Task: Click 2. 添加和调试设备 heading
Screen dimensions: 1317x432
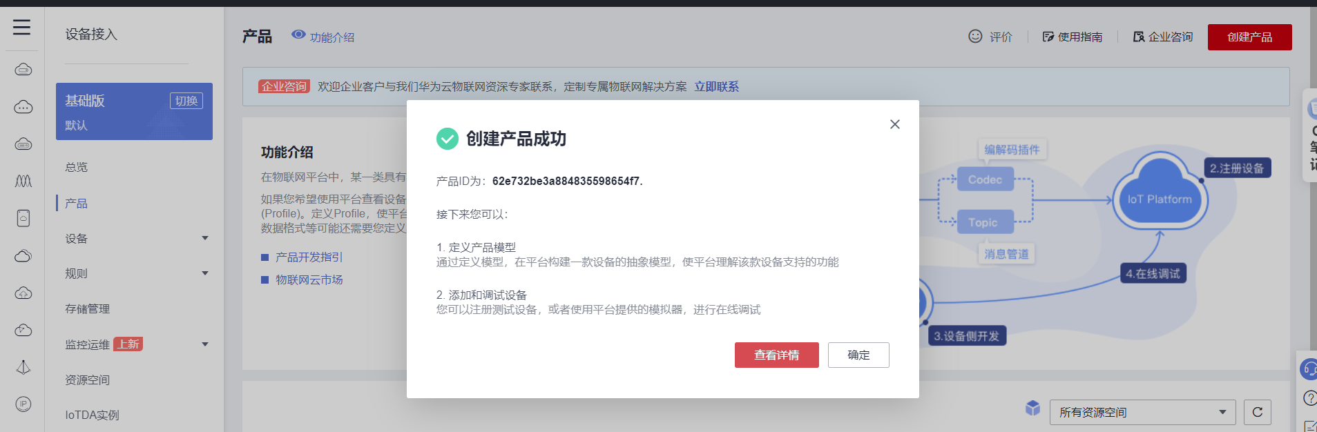Action: 482,295
